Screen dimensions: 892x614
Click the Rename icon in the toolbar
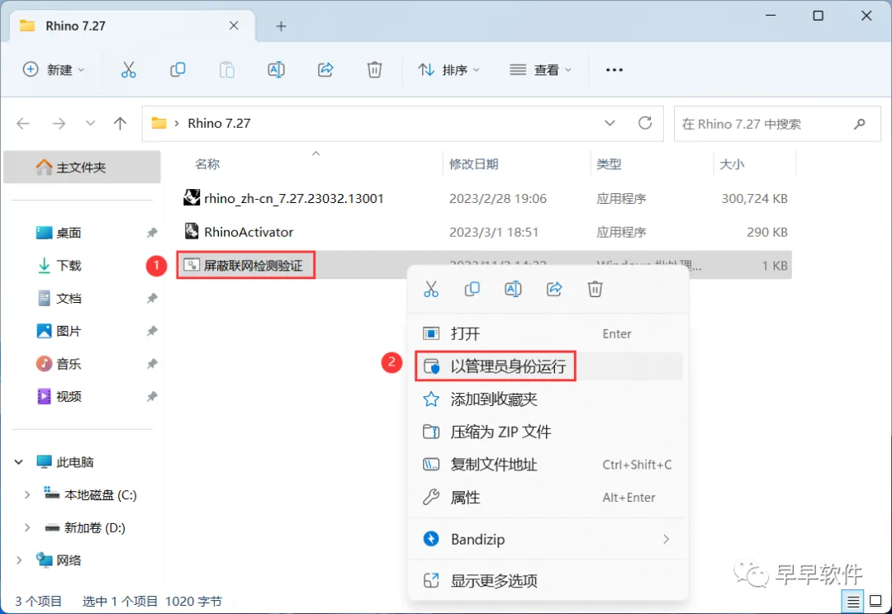click(x=276, y=70)
